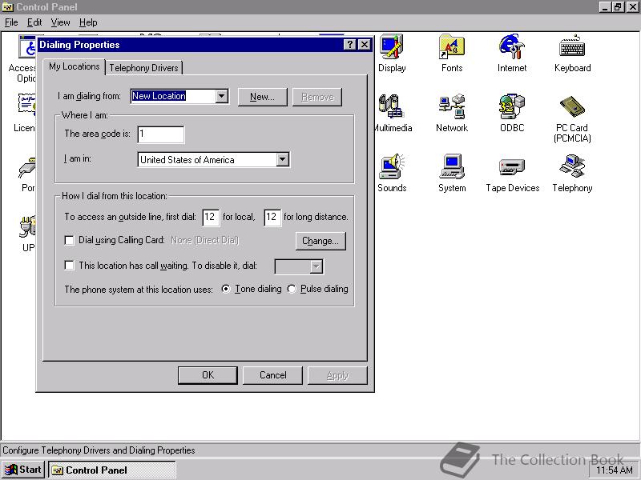The image size is (641, 480).
Task: Select Tone dialing radio button
Action: (226, 289)
